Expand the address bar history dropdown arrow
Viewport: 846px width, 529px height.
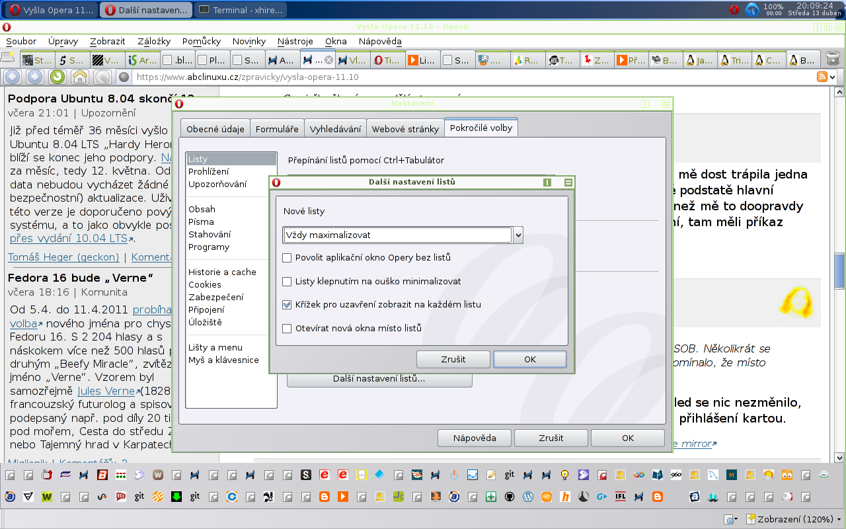pyautogui.click(x=833, y=77)
